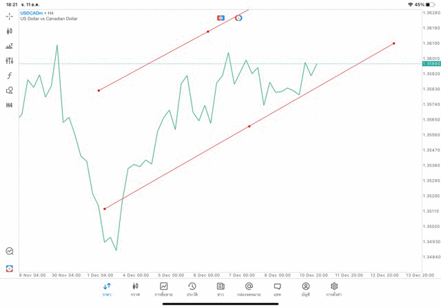Switch to the กราฟ (Chart) tab
This screenshot has height=308, width=441.
click(x=135, y=289)
